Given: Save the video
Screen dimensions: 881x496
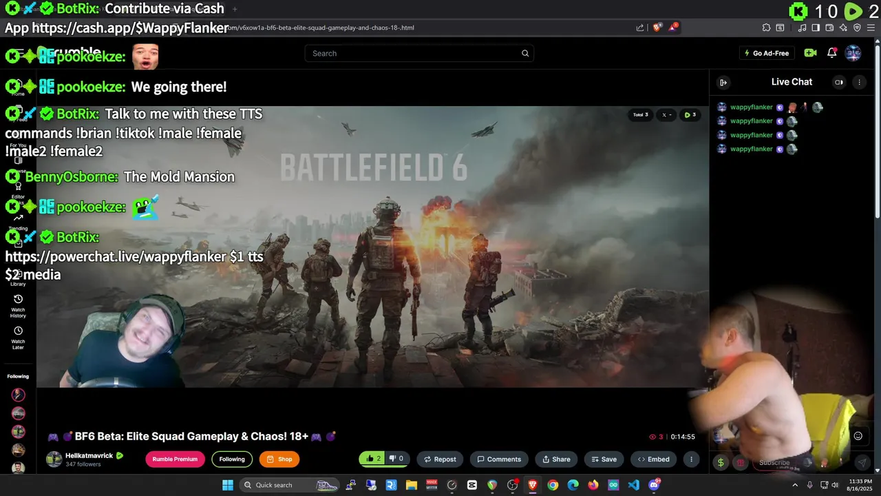Looking at the screenshot, I should [604, 459].
